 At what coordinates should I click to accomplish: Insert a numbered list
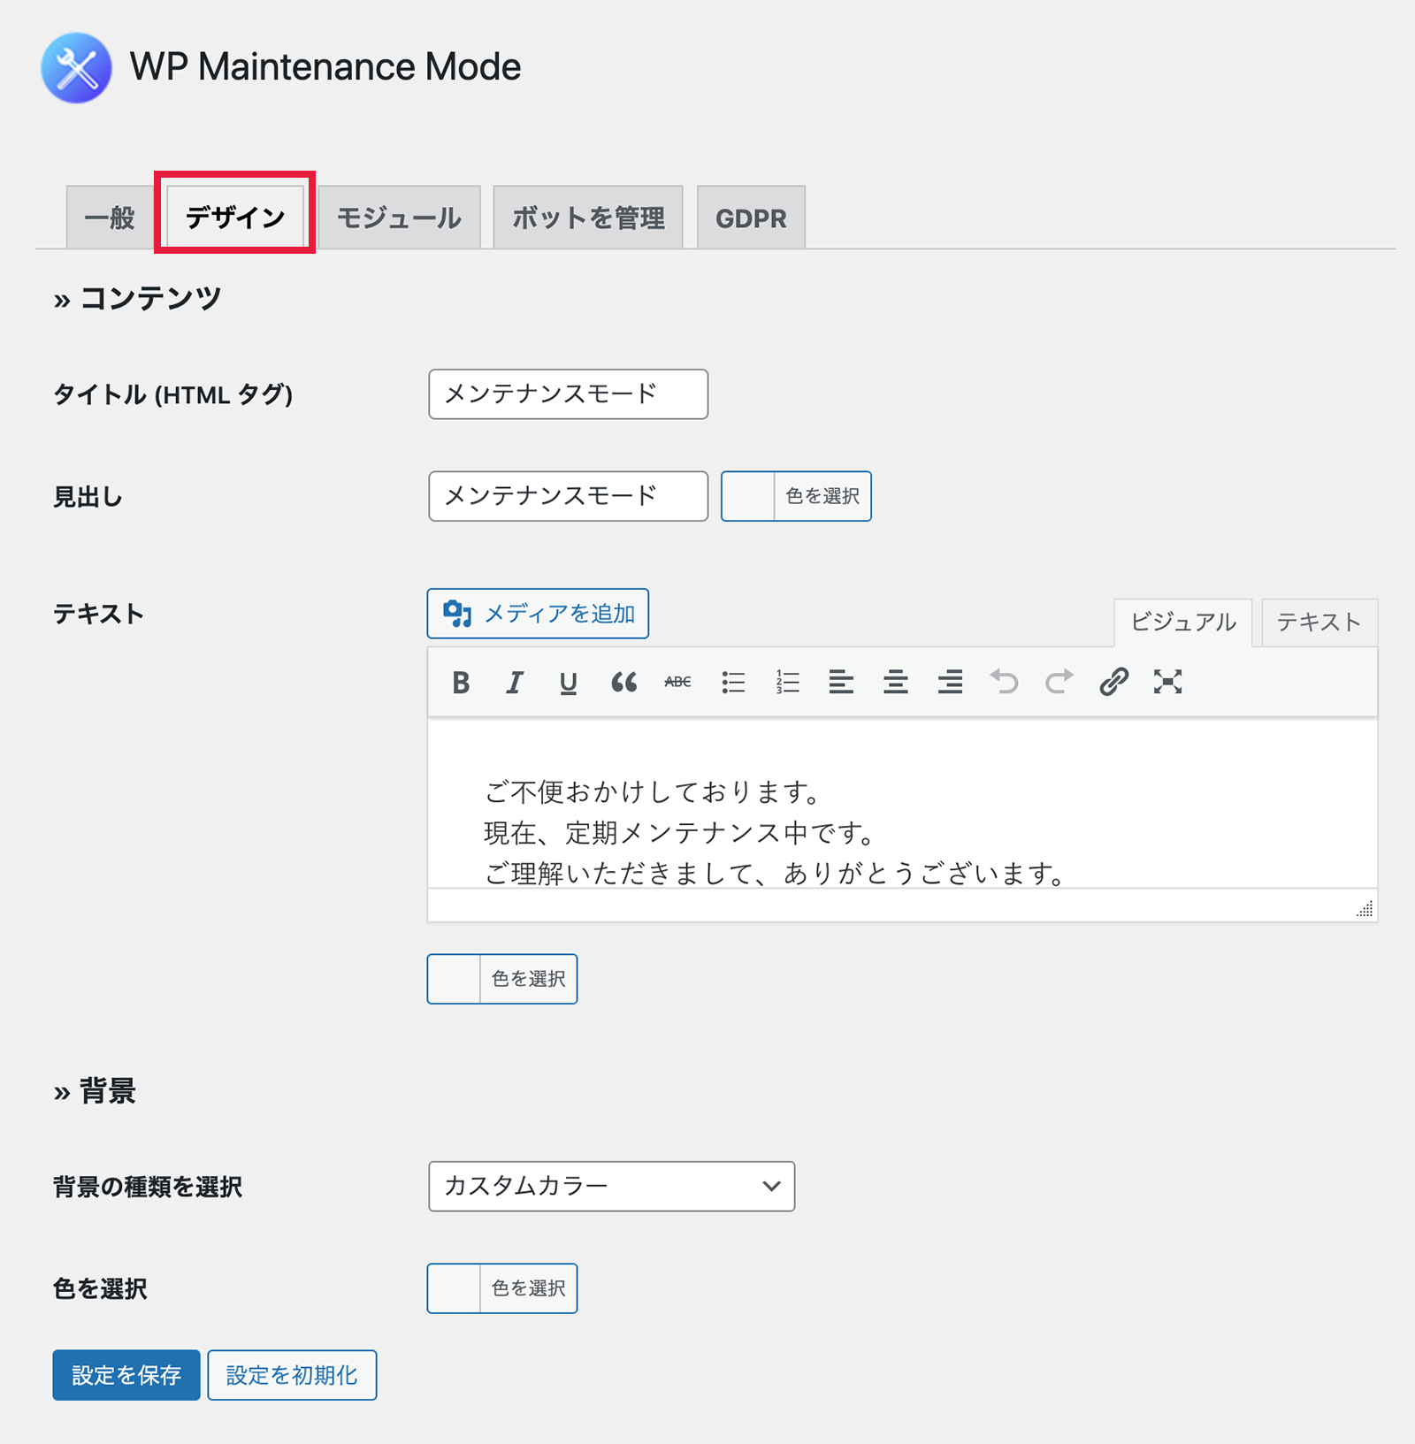(787, 682)
